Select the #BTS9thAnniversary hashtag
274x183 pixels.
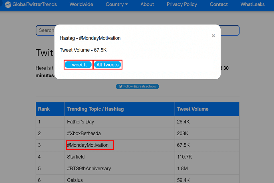coord(89,168)
